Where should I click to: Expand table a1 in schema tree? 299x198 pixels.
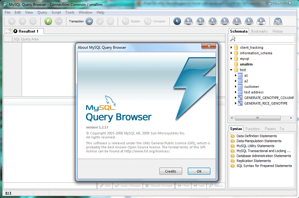pyautogui.click(x=236, y=75)
